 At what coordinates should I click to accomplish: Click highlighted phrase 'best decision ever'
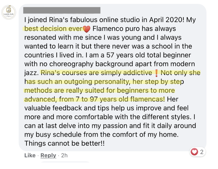54,29
